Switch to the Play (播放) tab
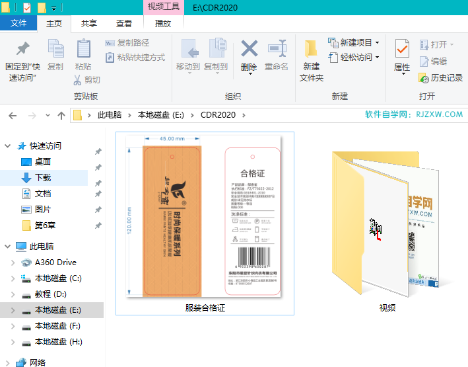The image size is (468, 367). tap(163, 23)
